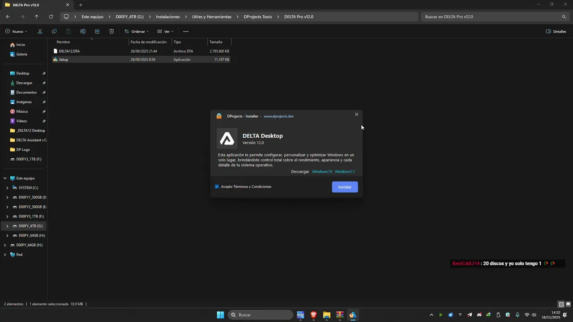Click the Cut scissors icon in toolbar
Viewport: 573px width, 322px height.
pyautogui.click(x=40, y=31)
